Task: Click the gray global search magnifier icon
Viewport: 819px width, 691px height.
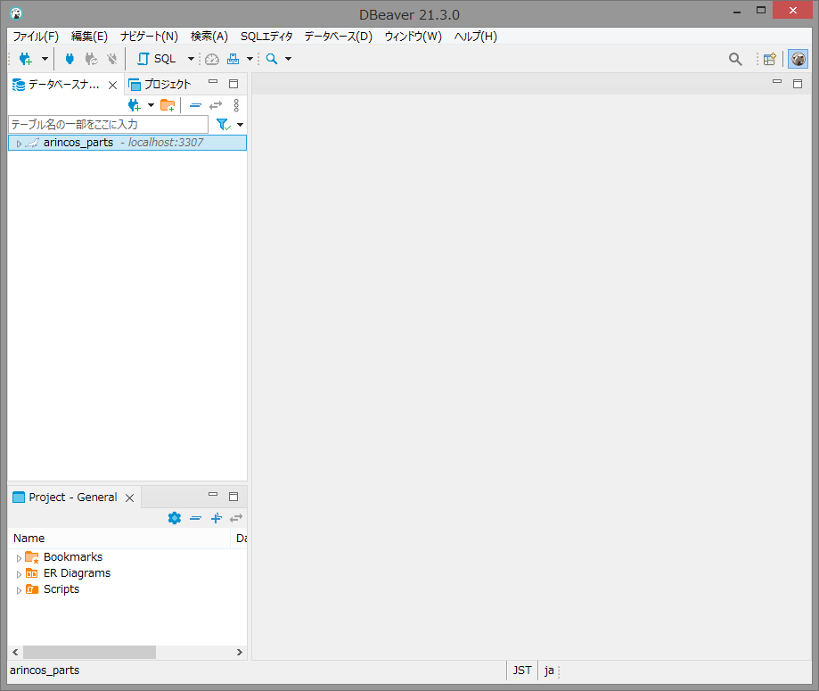Action: tap(735, 59)
